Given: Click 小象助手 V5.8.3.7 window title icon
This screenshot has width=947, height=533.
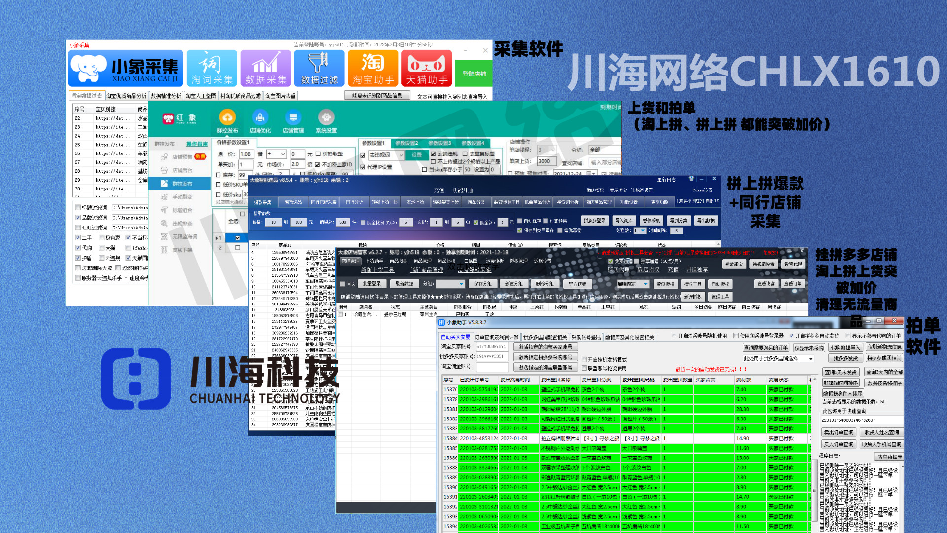Looking at the screenshot, I should click(442, 322).
